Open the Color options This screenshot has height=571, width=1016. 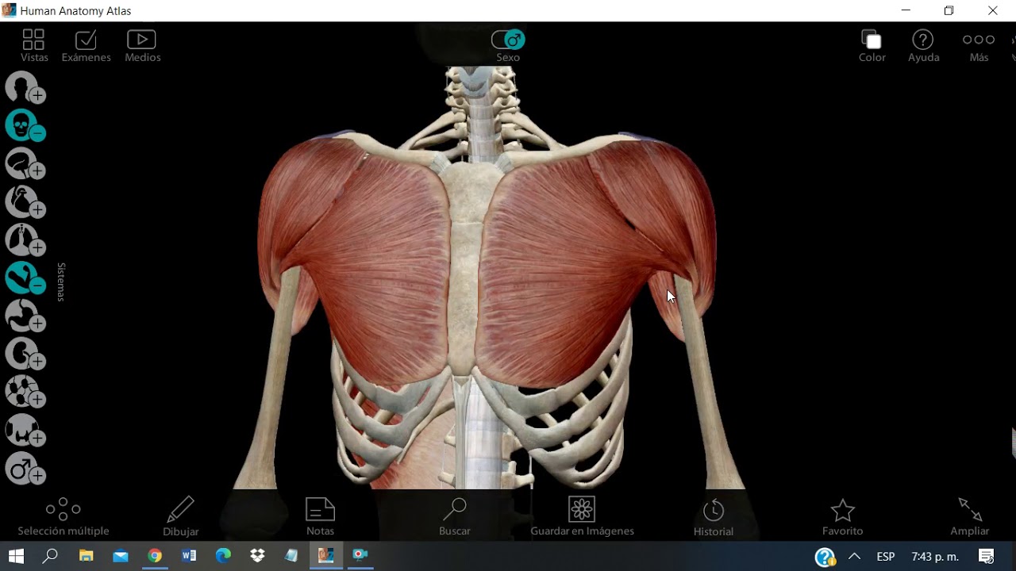click(872, 46)
